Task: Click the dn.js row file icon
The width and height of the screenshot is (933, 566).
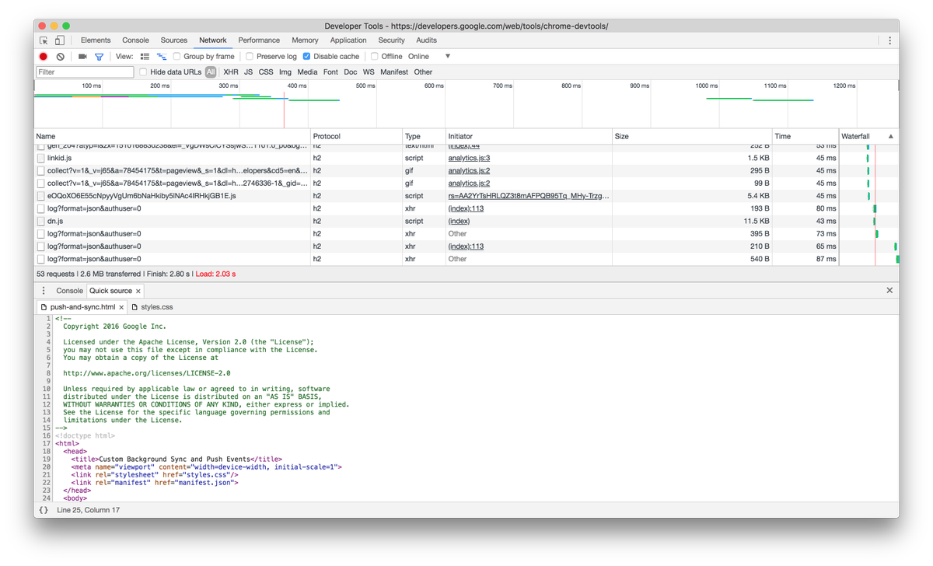Action: coord(41,221)
